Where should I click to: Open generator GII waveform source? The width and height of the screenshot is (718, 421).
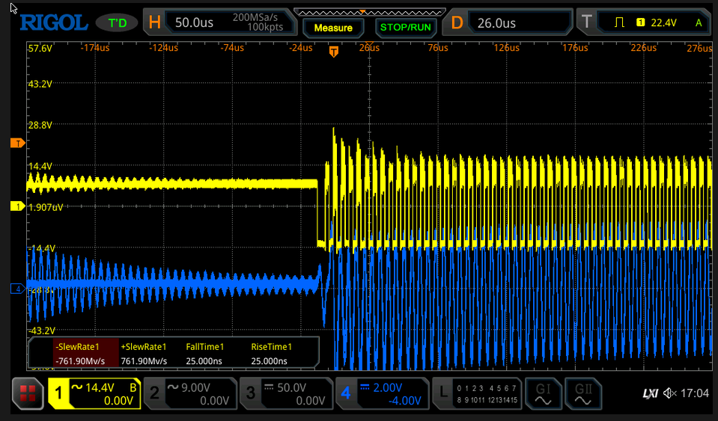(x=583, y=393)
